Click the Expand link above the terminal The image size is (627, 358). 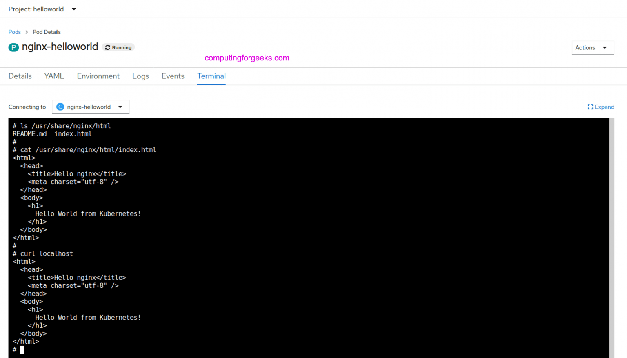604,107
